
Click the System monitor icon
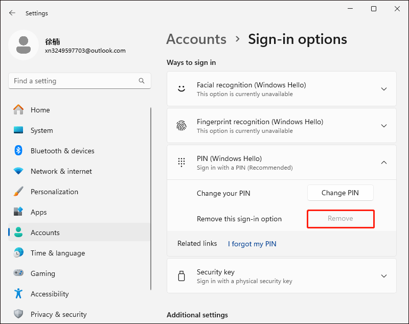18,130
